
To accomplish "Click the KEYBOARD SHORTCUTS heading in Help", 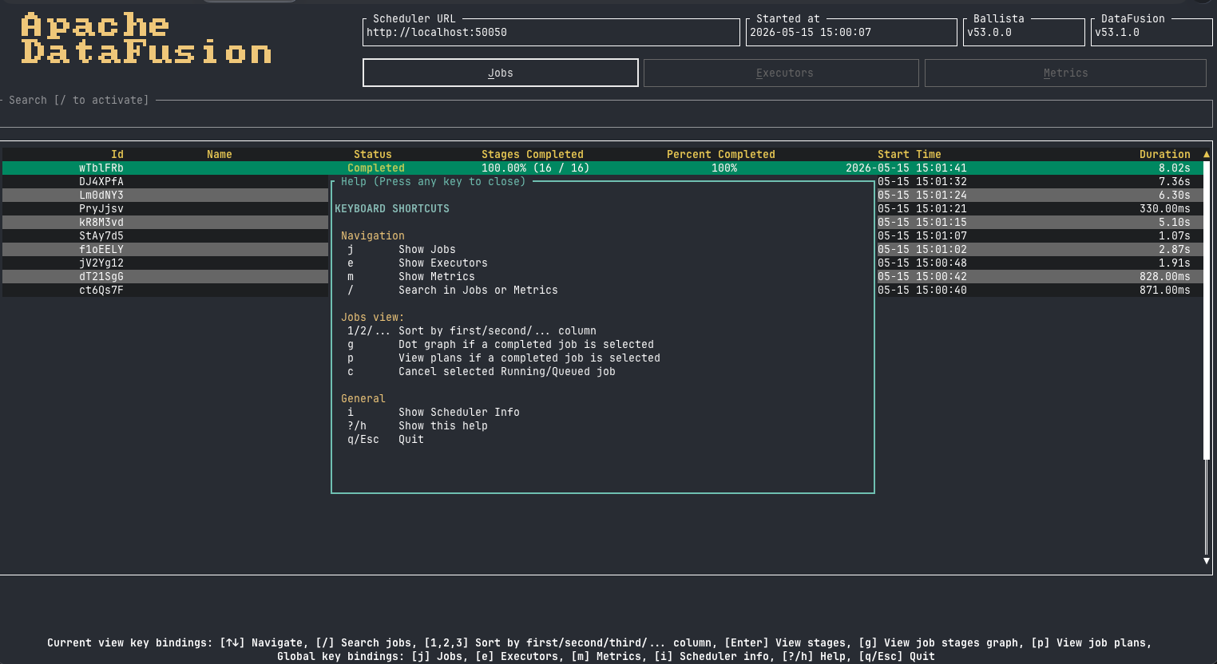I will point(392,208).
